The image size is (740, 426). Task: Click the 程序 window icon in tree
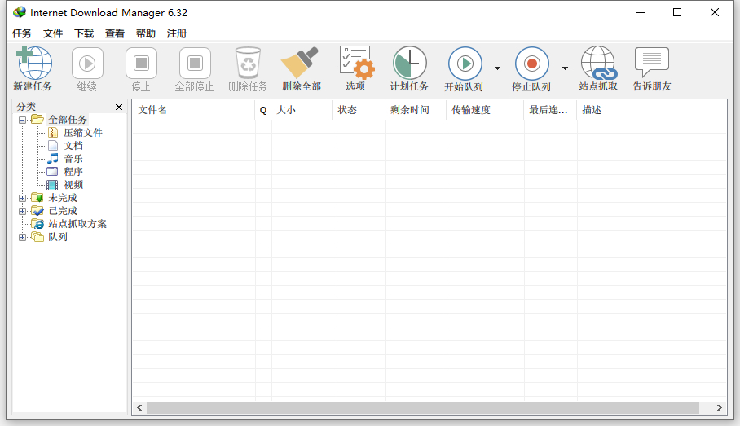pyautogui.click(x=52, y=172)
